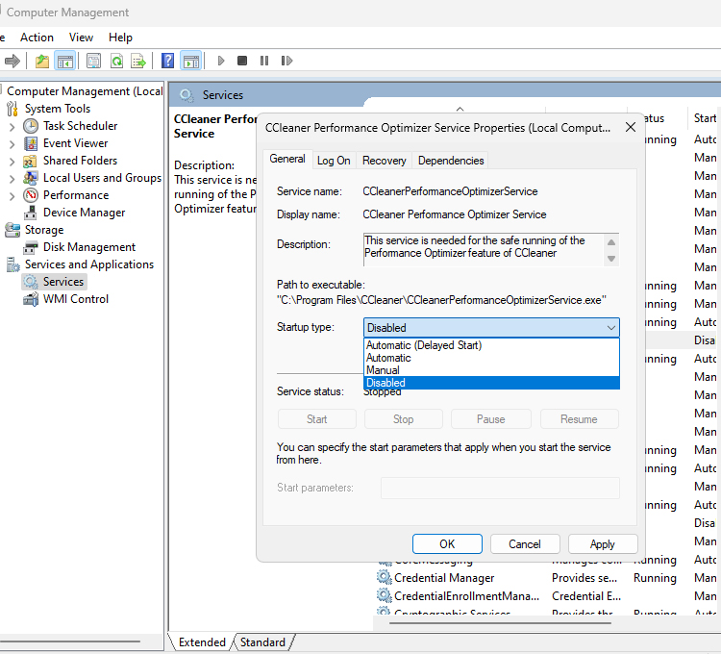Click the Up One Level folder icon

(x=42, y=61)
